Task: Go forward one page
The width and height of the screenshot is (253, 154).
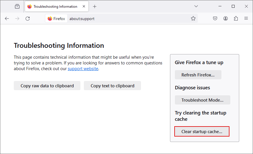Action: tap(17, 19)
